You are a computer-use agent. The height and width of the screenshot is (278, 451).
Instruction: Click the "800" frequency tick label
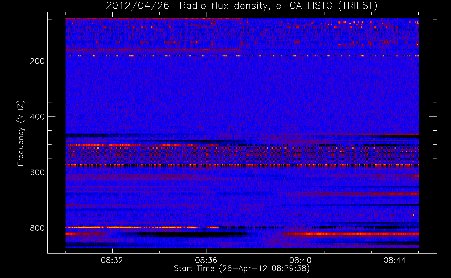(x=37, y=228)
